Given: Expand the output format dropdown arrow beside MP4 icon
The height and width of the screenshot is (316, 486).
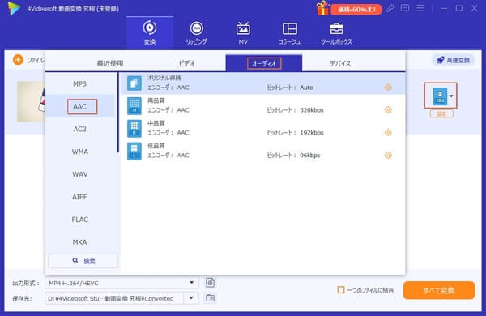Looking at the screenshot, I should (451, 96).
